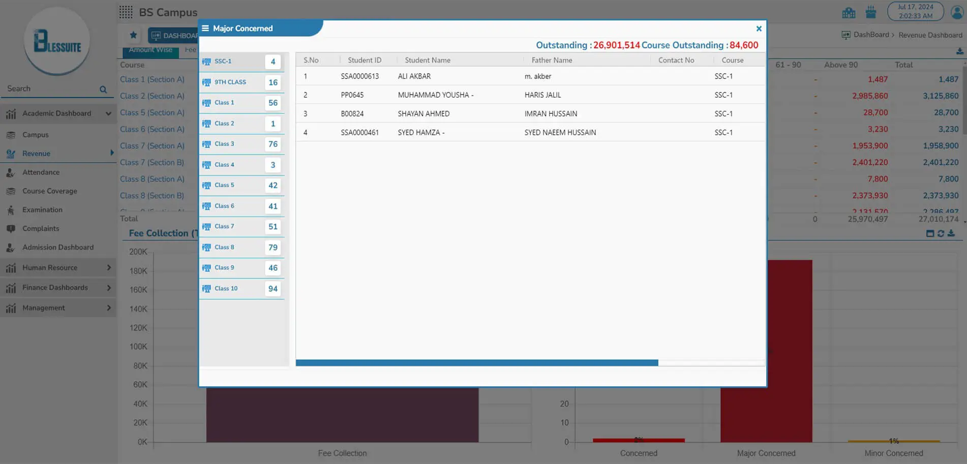Click the star favorites icon
Image resolution: width=967 pixels, height=464 pixels.
coord(133,35)
